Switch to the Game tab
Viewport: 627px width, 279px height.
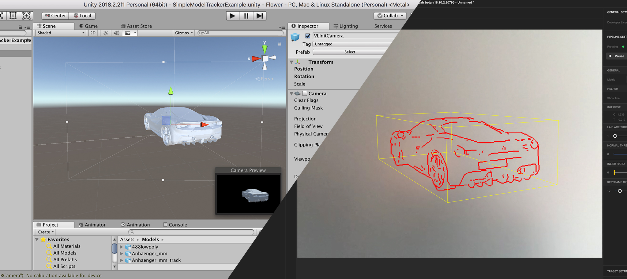88,26
